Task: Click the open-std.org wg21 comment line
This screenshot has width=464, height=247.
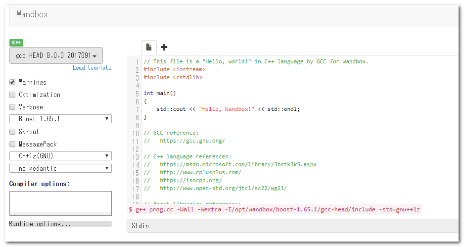Action: [216, 188]
